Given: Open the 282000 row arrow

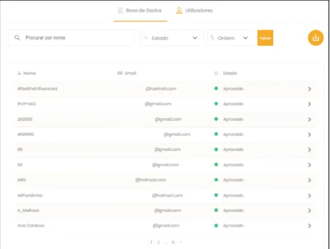Looking at the screenshot, I should pos(309,120).
